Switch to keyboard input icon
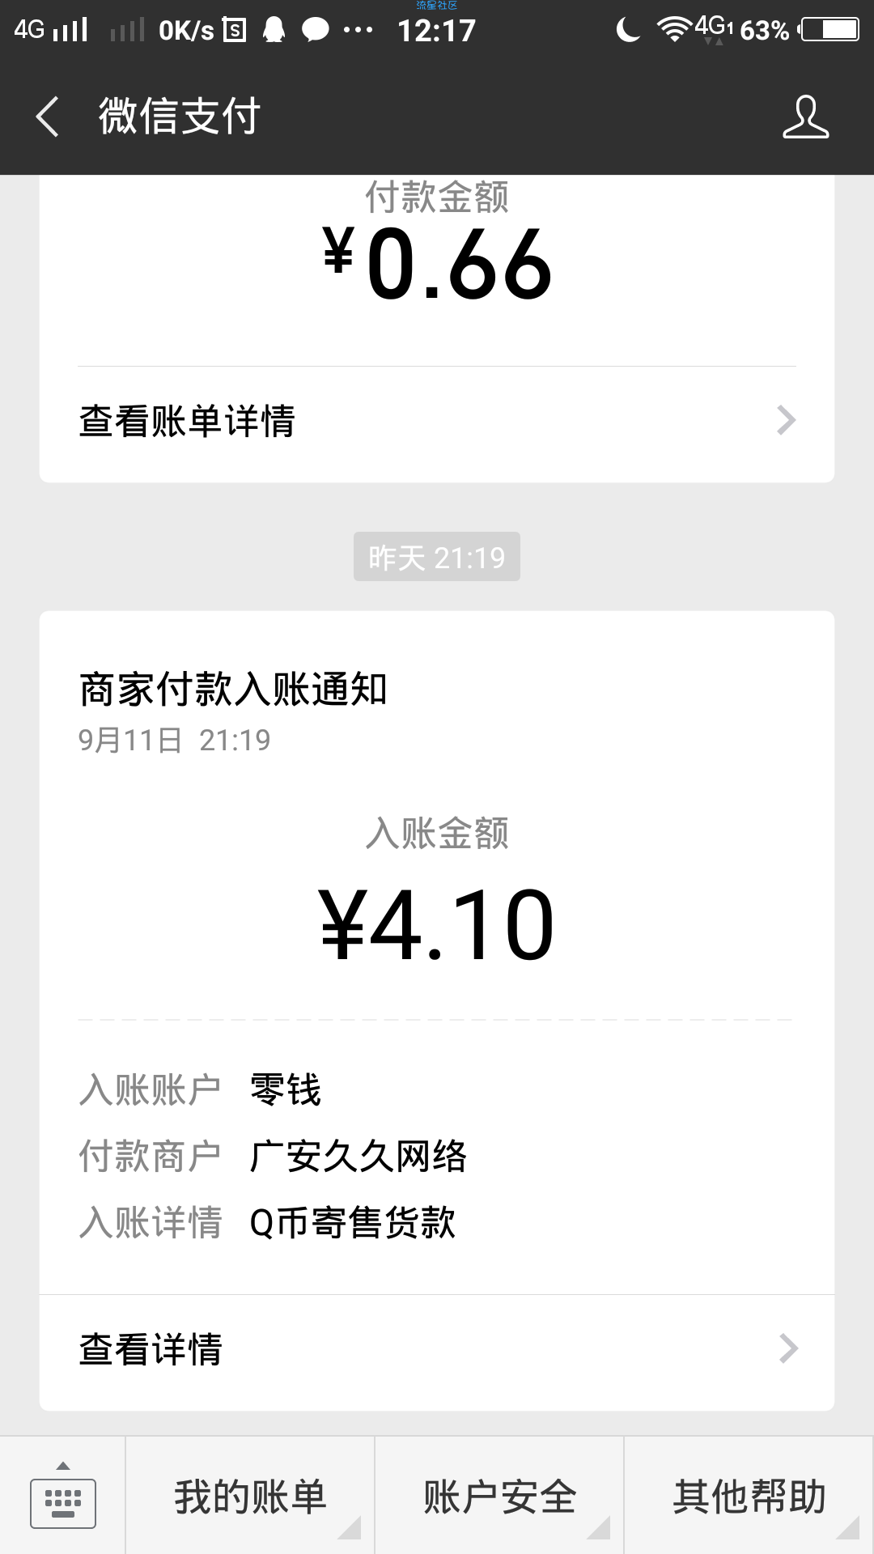 63,1496
